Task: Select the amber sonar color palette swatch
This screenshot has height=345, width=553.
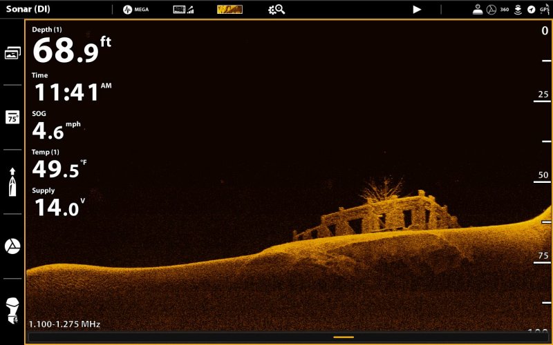Action: coord(229,10)
